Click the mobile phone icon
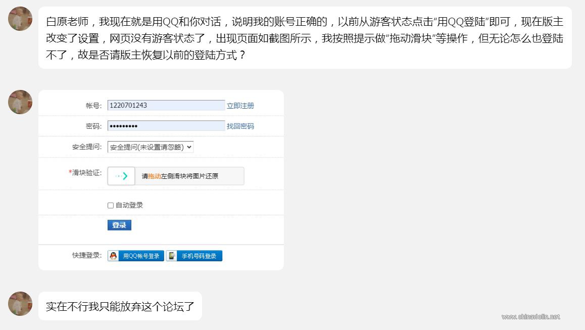The width and height of the screenshot is (585, 330). (x=172, y=256)
